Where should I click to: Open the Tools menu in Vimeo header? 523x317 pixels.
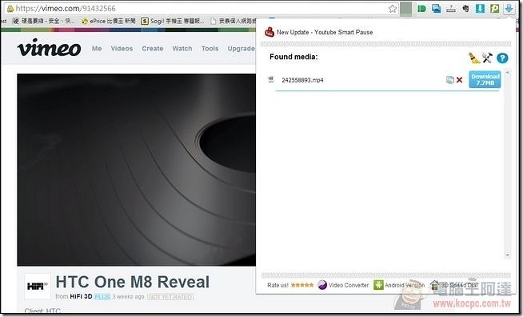click(210, 49)
